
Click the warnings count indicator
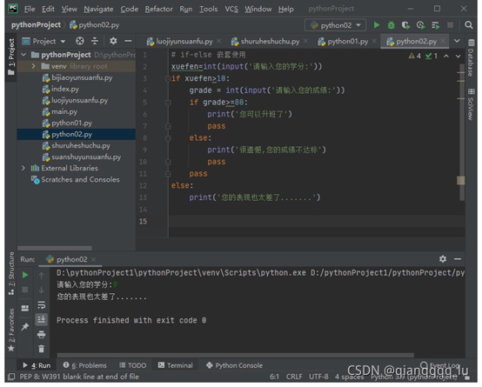[415, 56]
